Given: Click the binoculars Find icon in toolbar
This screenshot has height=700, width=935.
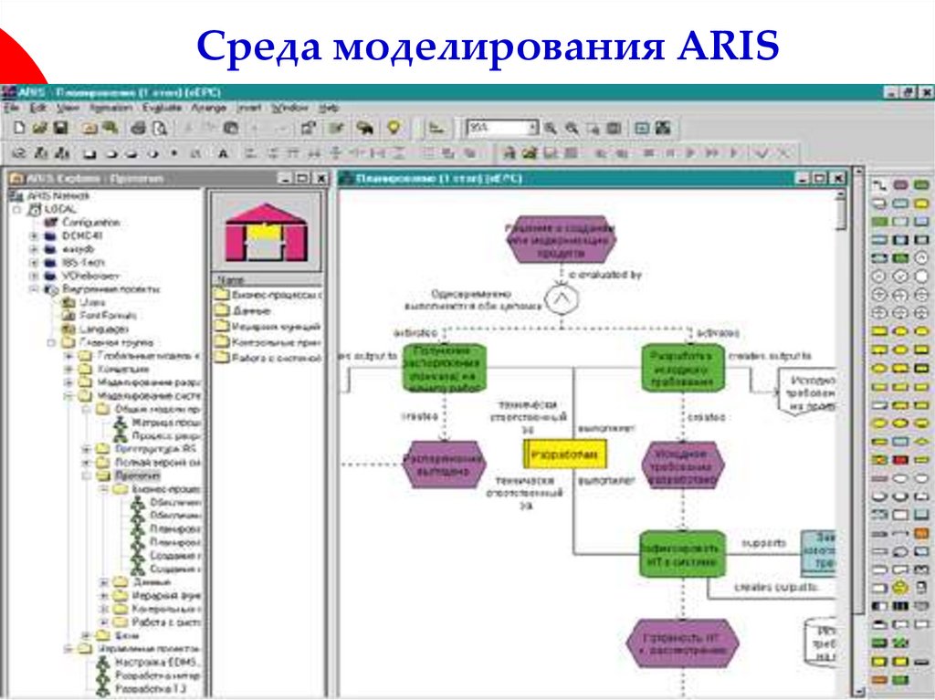Looking at the screenshot, I should pyautogui.click(x=365, y=128).
